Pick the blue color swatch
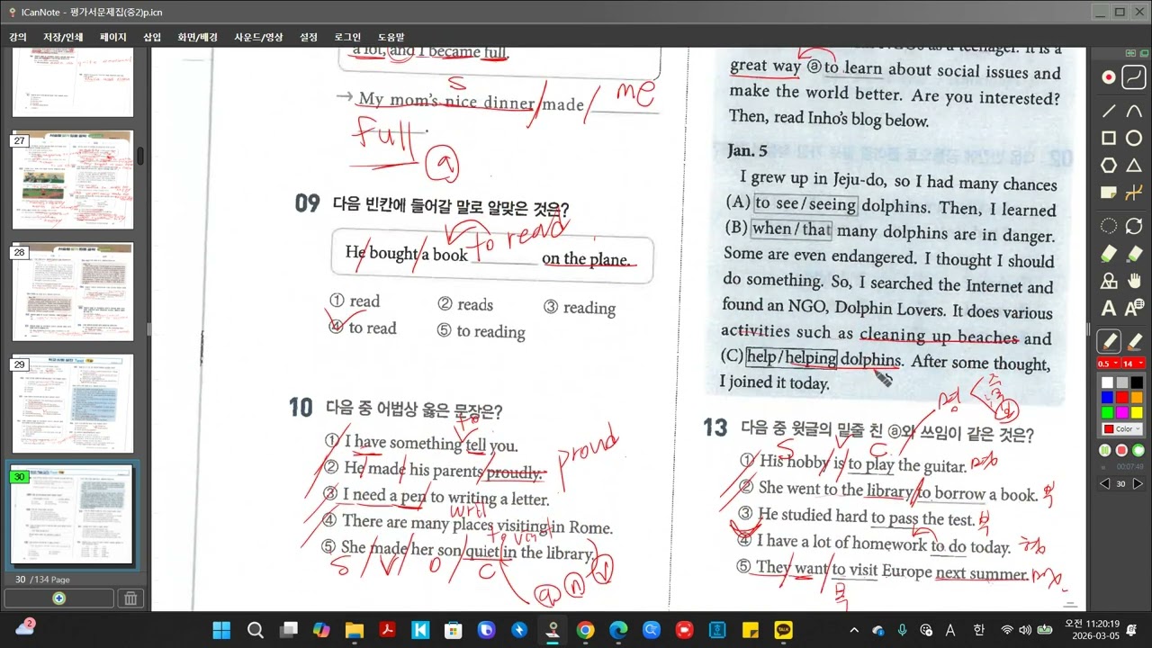Viewport: 1152px width, 648px height. [1108, 397]
